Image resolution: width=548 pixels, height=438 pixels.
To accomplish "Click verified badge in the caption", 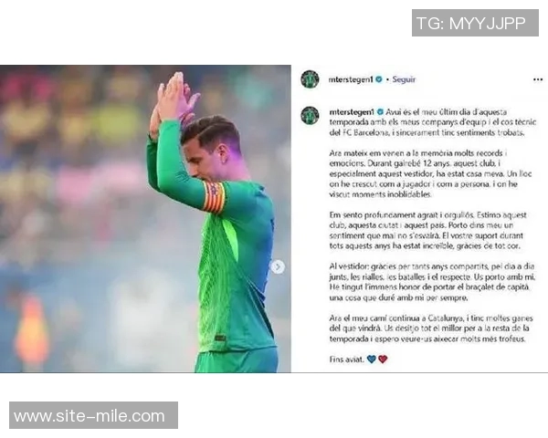I will [x=380, y=112].
